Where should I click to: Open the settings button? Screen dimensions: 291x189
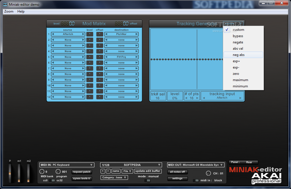tap(177, 178)
